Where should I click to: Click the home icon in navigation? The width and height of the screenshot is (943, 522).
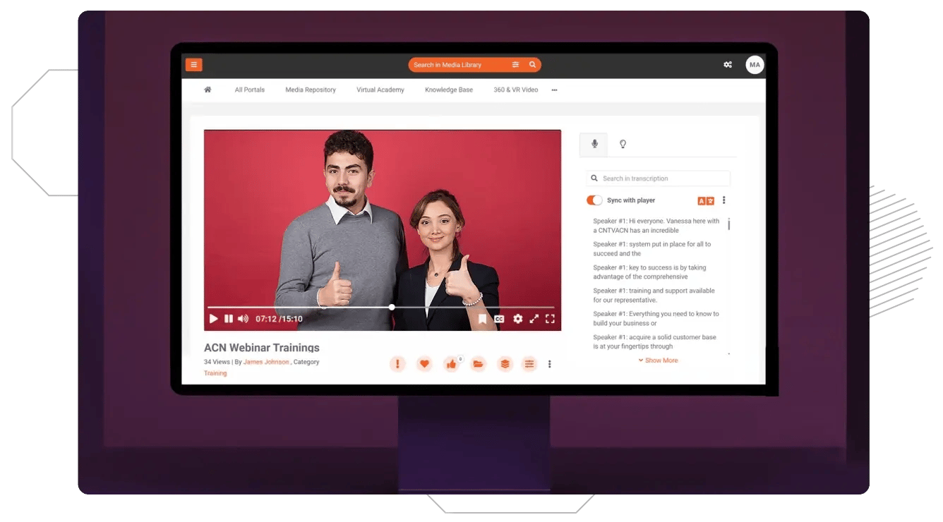tap(208, 90)
